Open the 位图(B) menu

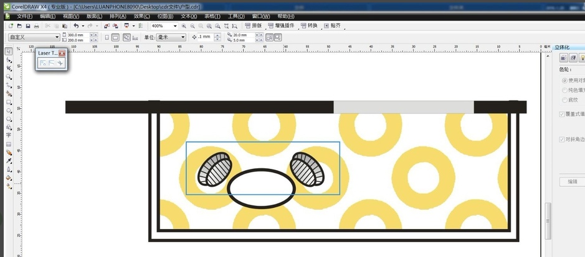165,16
